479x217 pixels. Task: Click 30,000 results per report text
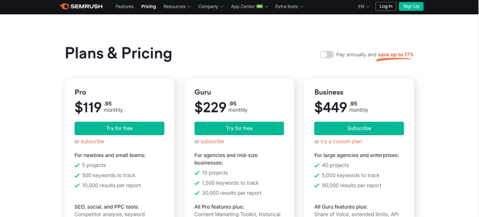(x=232, y=193)
